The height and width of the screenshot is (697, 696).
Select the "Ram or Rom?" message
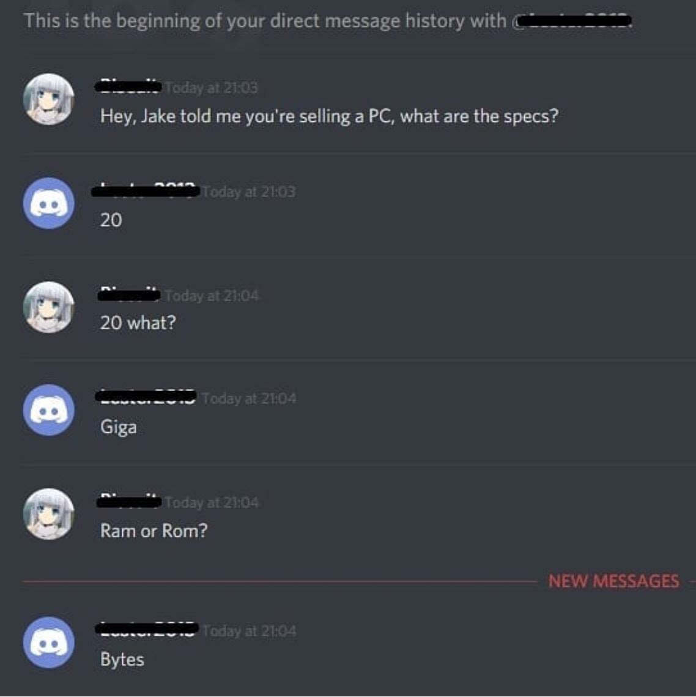pos(154,531)
